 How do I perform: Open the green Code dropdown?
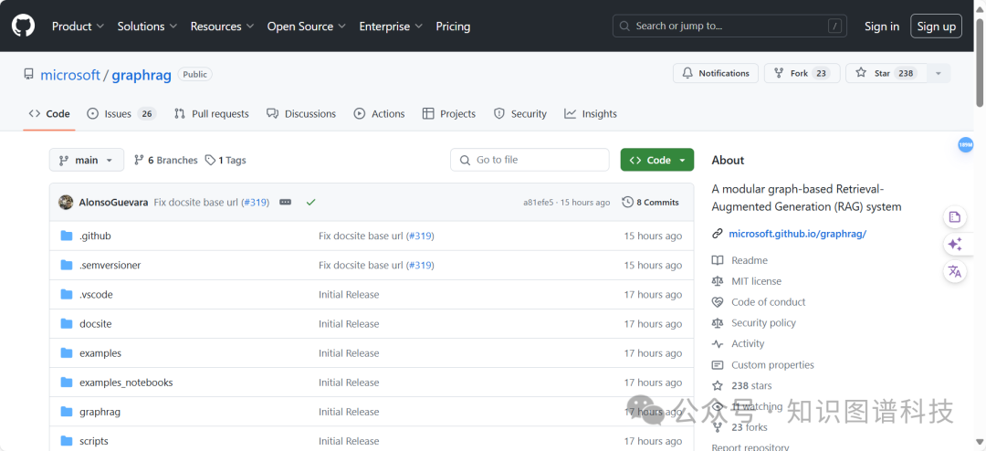click(x=656, y=160)
